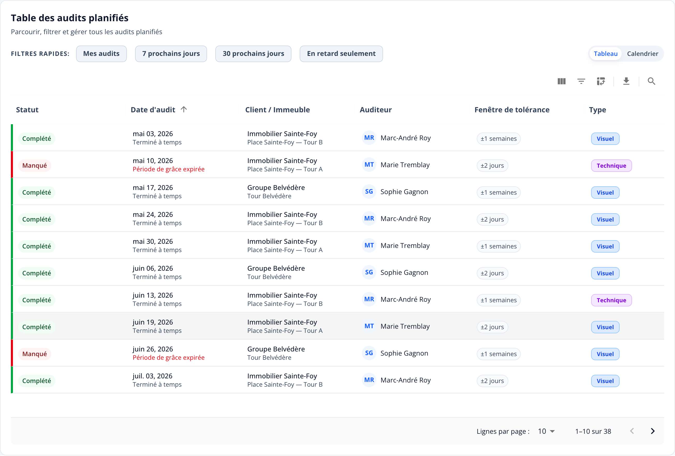Click MT avatar in the mai 30, 2026 row
The height and width of the screenshot is (456, 675).
(369, 246)
